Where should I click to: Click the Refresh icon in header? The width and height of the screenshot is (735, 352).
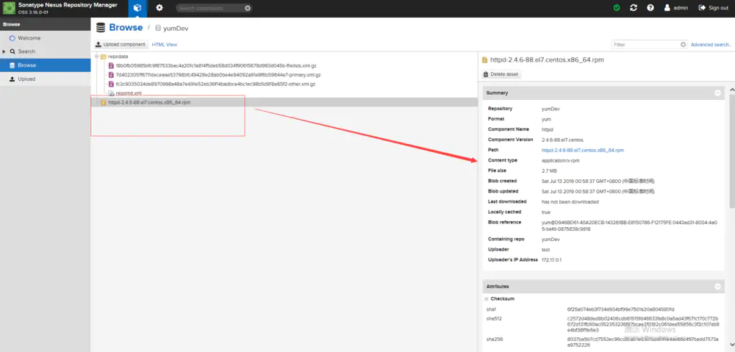click(634, 8)
